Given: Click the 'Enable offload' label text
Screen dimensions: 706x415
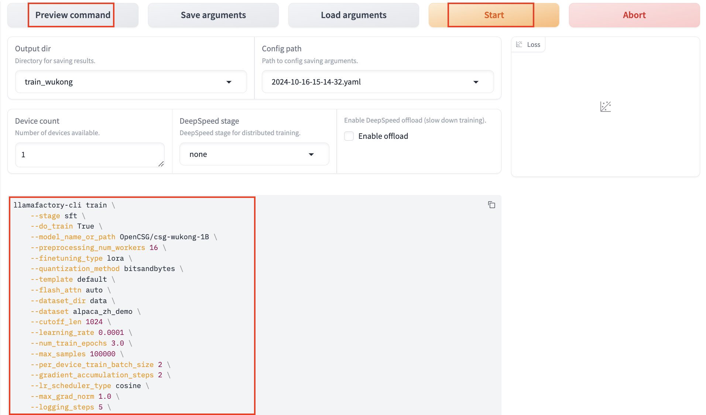Looking at the screenshot, I should pos(383,136).
